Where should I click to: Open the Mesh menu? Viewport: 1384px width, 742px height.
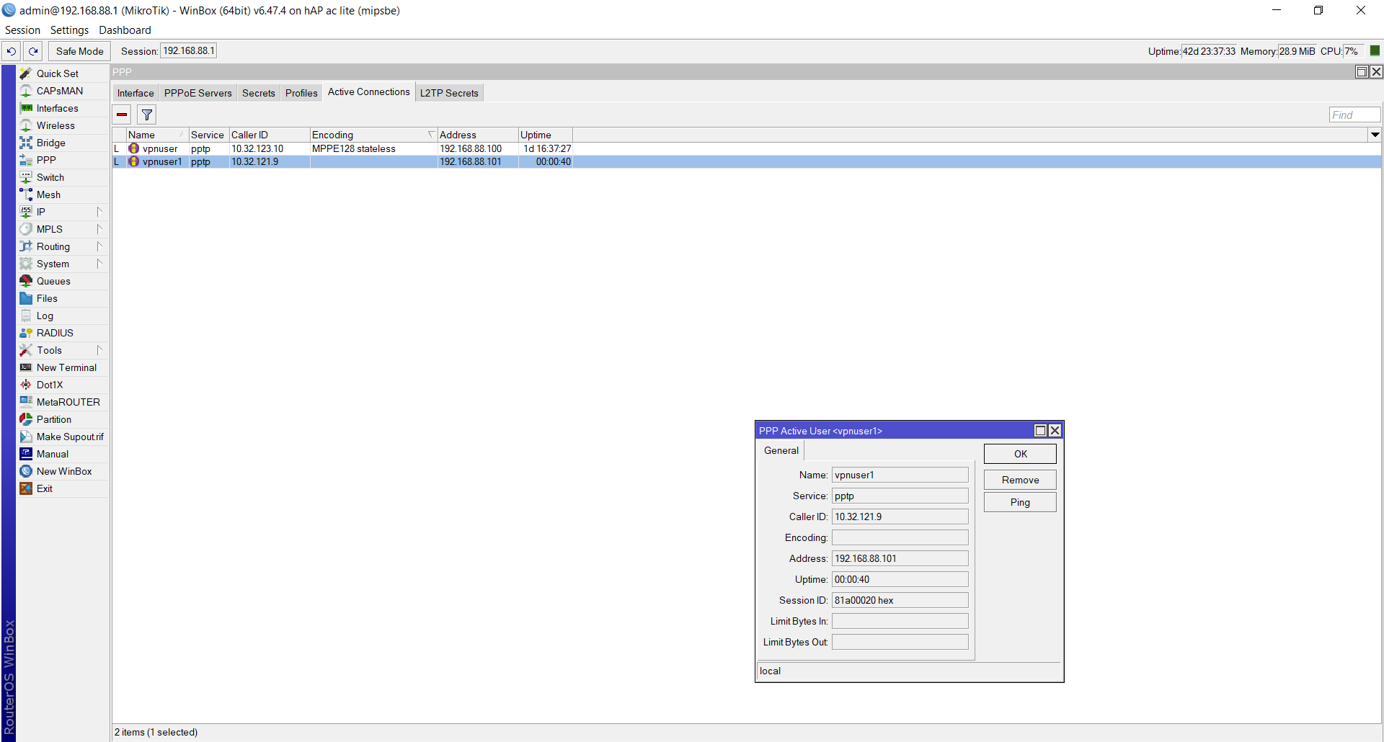click(x=63, y=195)
